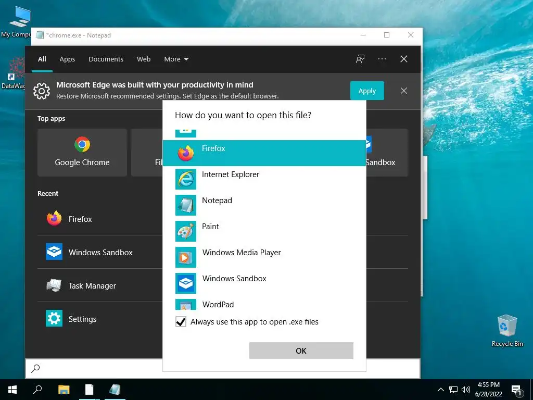This screenshot has height=400, width=533.
Task: Switch to the All search tab
Action: click(x=42, y=59)
